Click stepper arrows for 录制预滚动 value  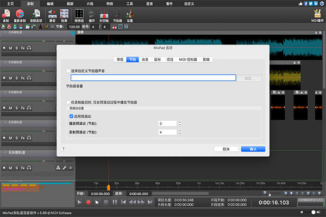[181, 132]
